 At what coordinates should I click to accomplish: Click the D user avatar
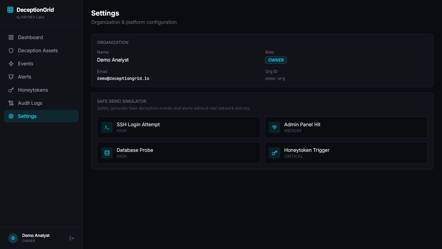point(13,238)
